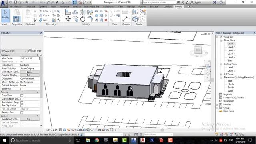256x144 pixels.
Task: Collapse the Ceiling Plans tree node
Action: [x=221, y=64]
